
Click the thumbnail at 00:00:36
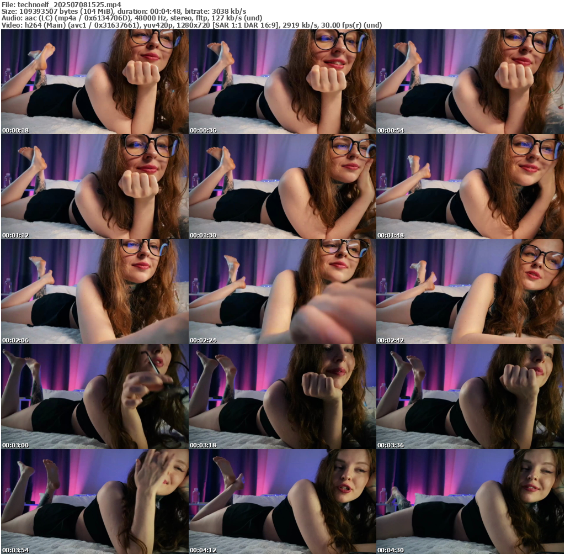[x=282, y=82]
